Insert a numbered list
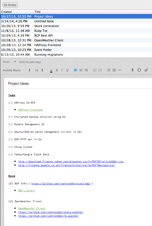This screenshot has width=152, height=226. (x=100, y=70)
